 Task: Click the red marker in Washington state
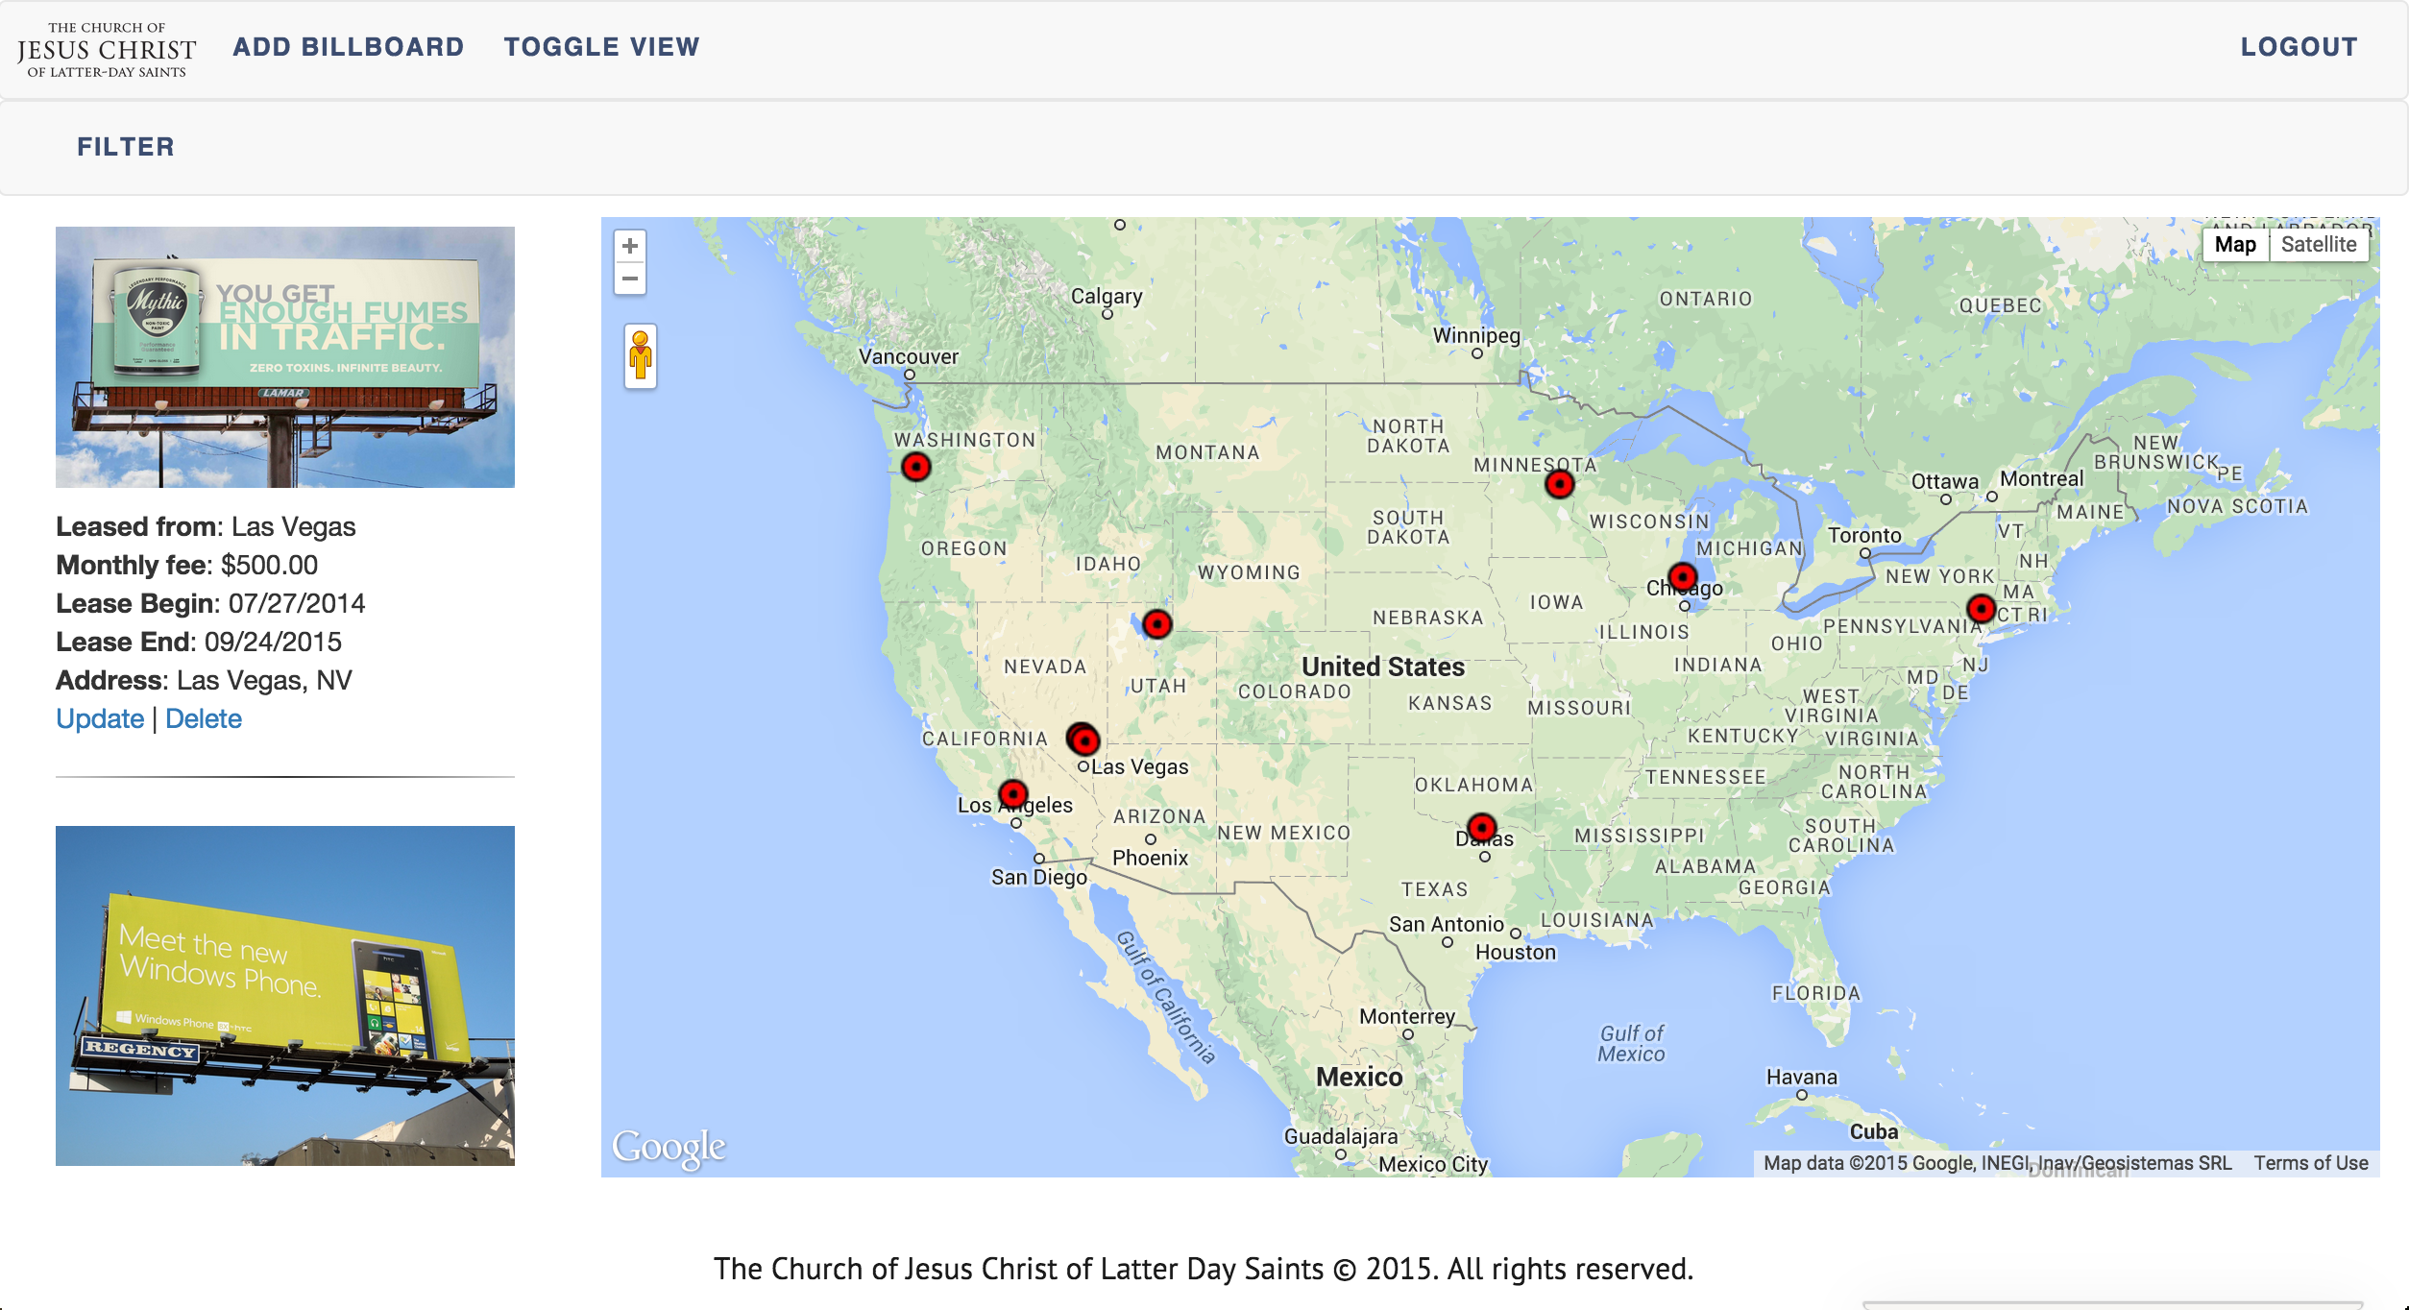[x=916, y=468]
